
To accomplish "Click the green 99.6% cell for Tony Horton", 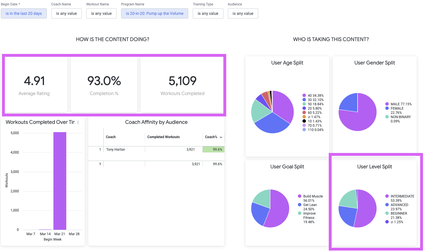I will pyautogui.click(x=214, y=150).
